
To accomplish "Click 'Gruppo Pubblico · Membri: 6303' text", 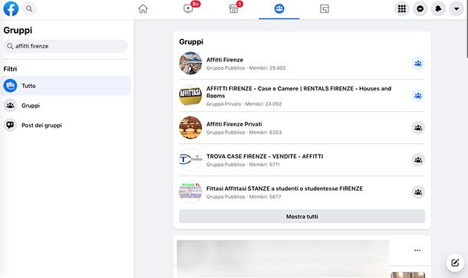I will 244,132.
